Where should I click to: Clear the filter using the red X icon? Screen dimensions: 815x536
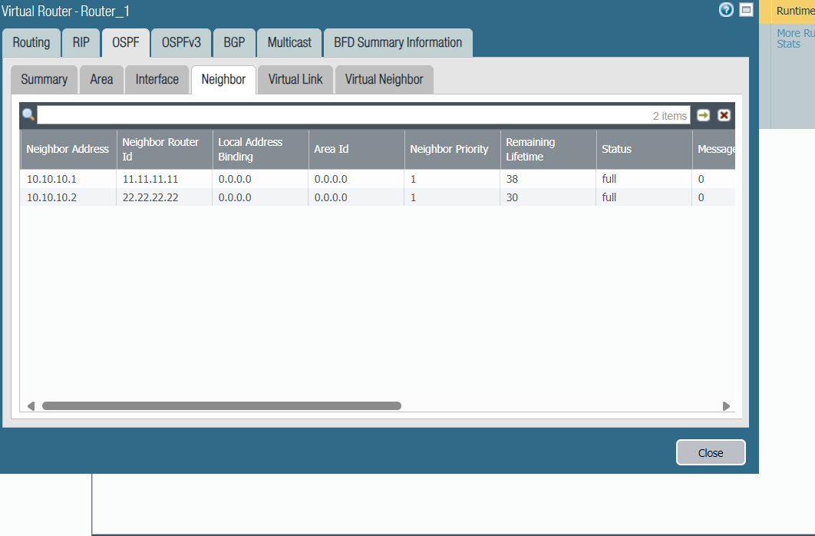click(x=724, y=114)
